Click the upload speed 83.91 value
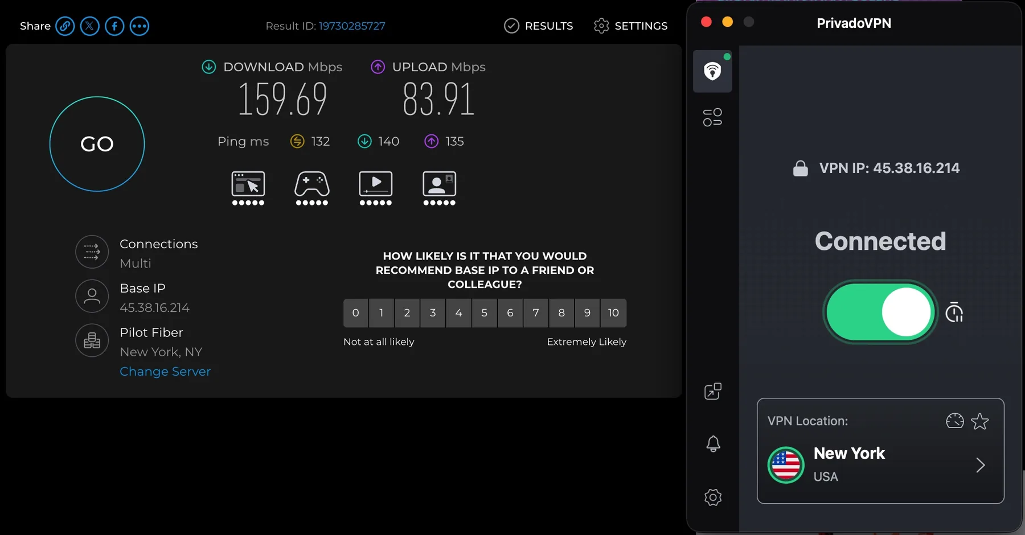This screenshot has width=1025, height=535. tap(438, 99)
